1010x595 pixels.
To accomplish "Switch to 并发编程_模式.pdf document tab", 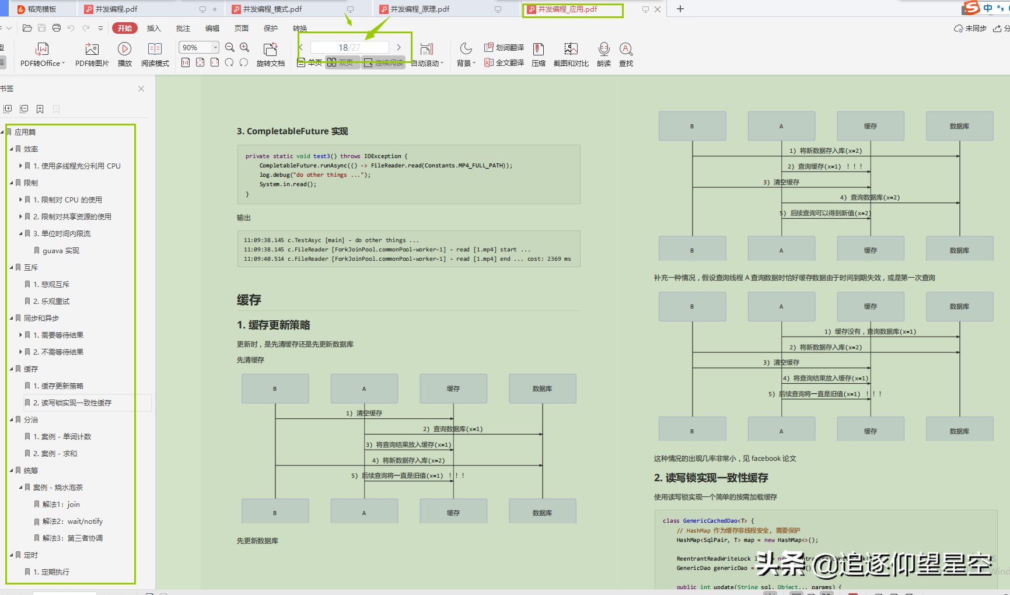I will pyautogui.click(x=272, y=9).
